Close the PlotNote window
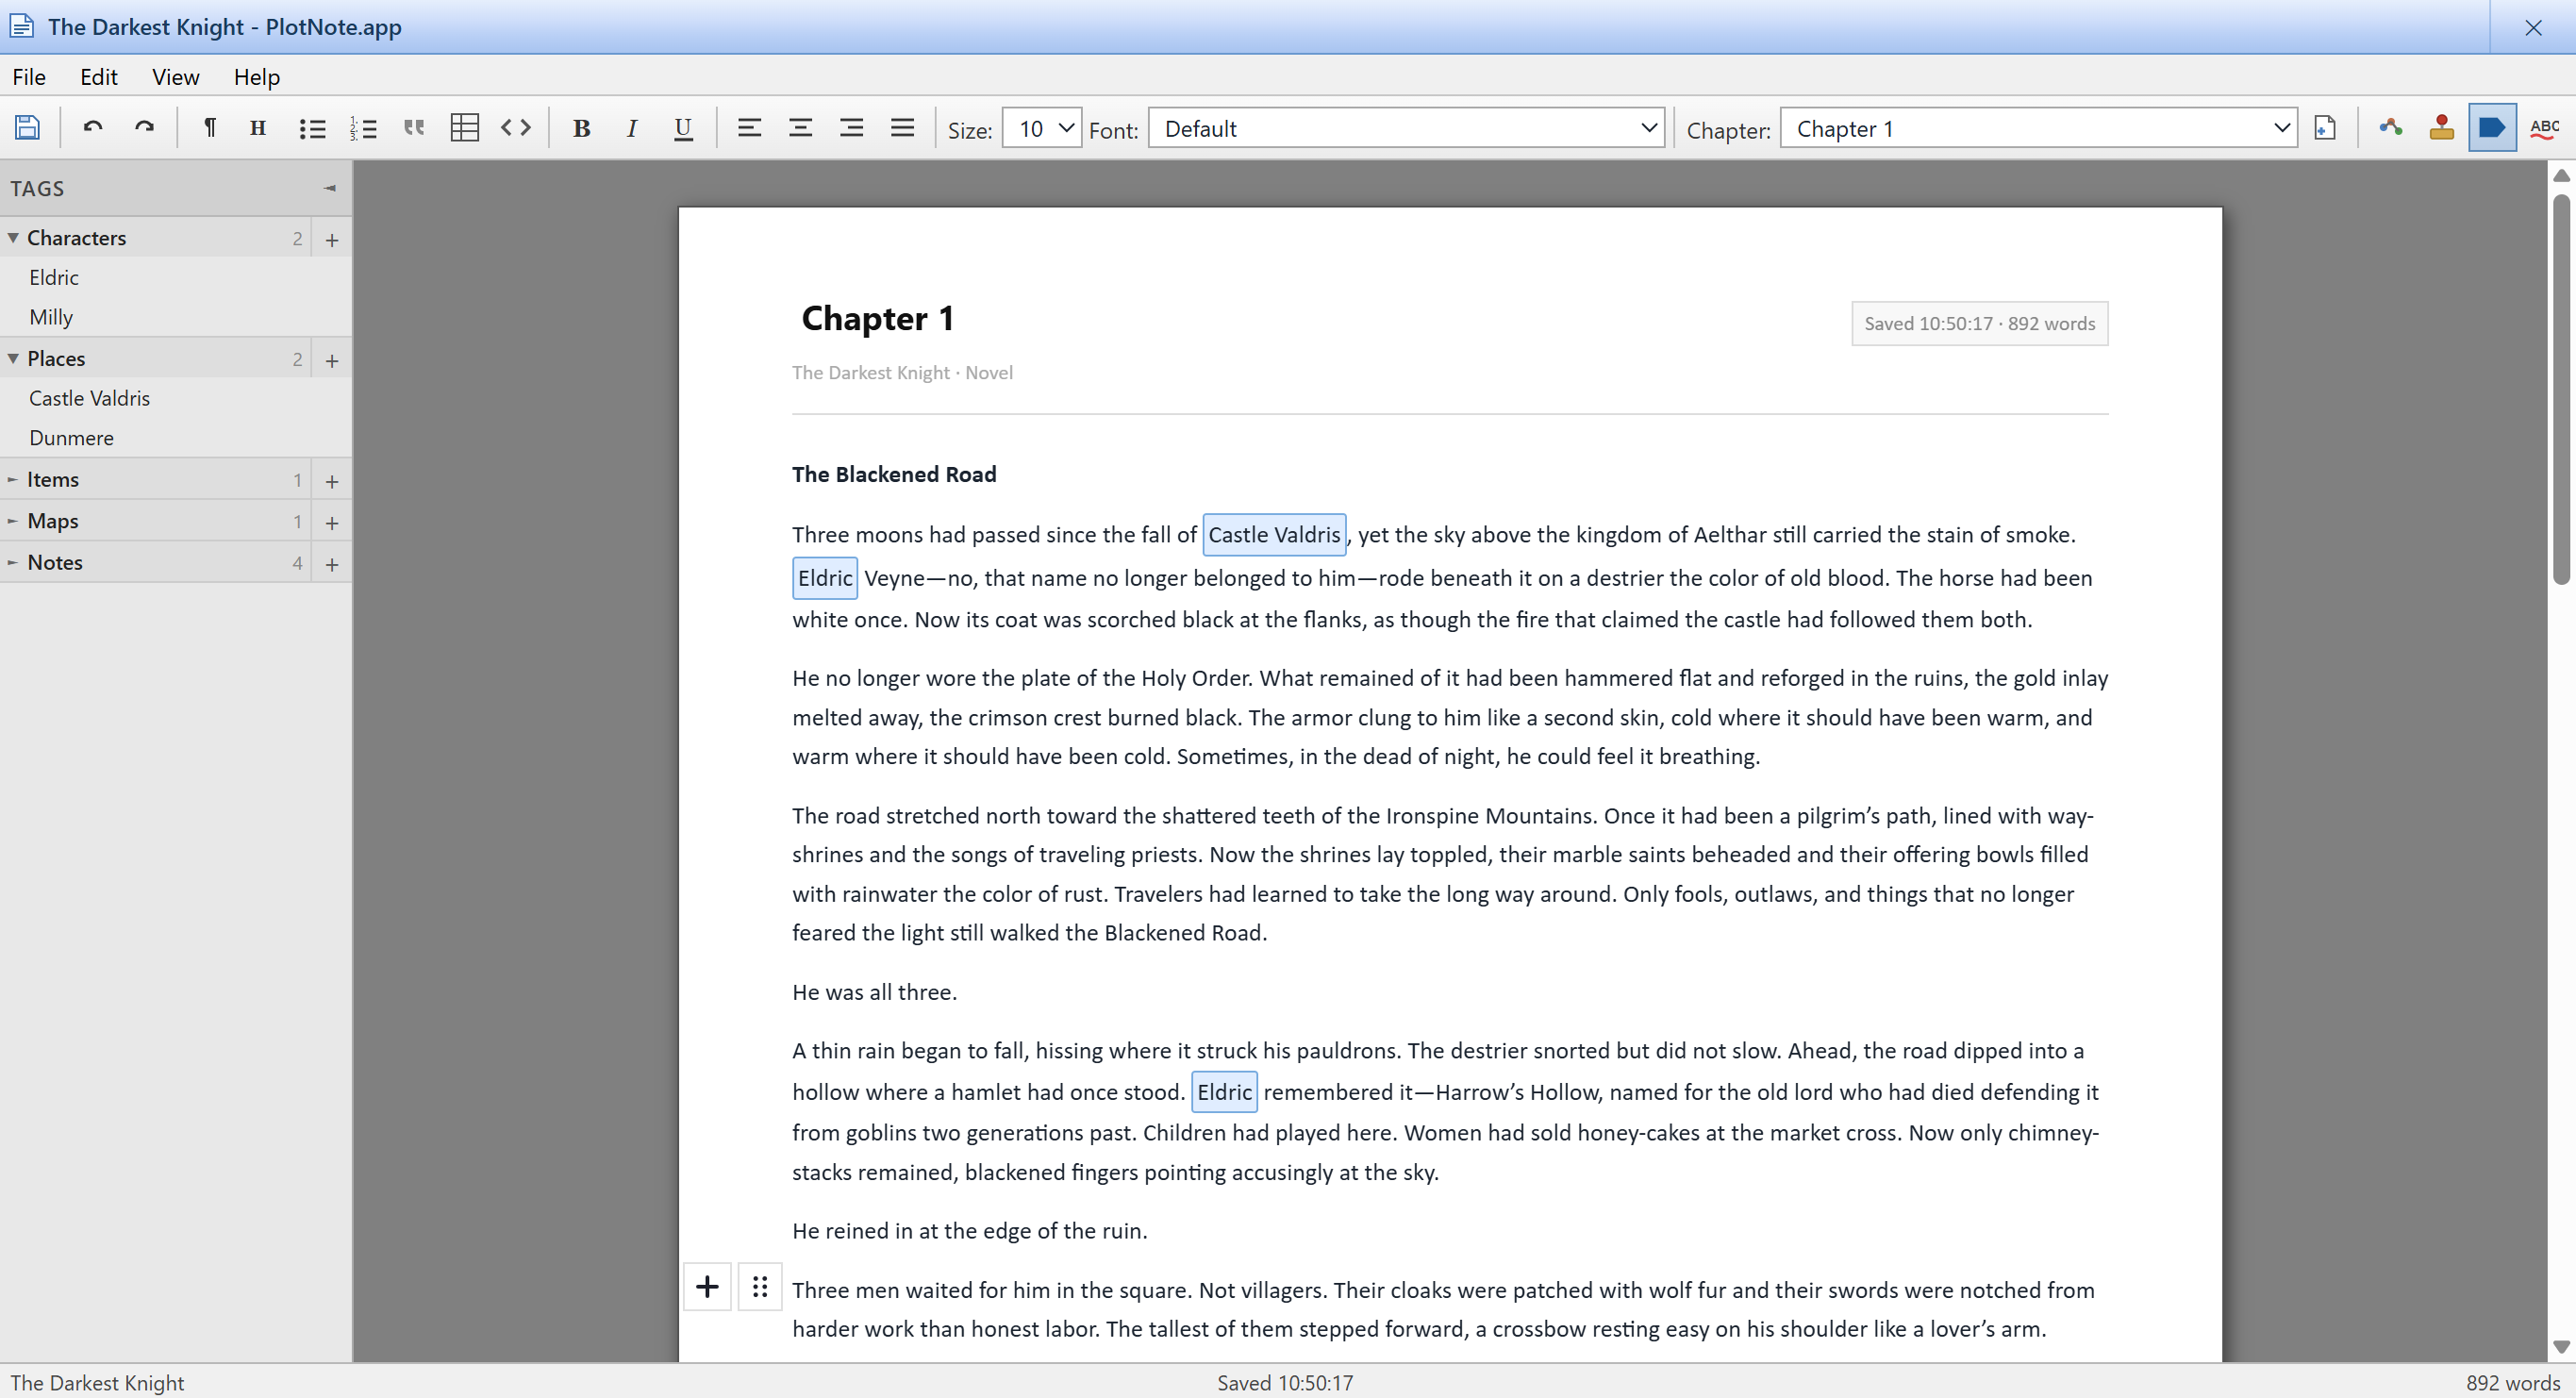The width and height of the screenshot is (2576, 1398). (x=2533, y=27)
